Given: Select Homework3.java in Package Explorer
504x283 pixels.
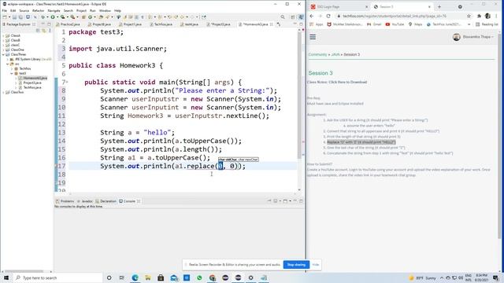Looking at the screenshot, I should coord(33,78).
